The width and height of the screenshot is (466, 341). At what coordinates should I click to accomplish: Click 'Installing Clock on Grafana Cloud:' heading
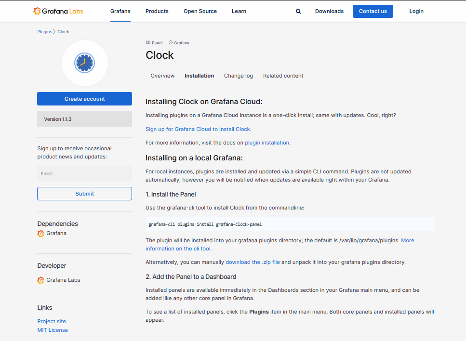tap(204, 102)
